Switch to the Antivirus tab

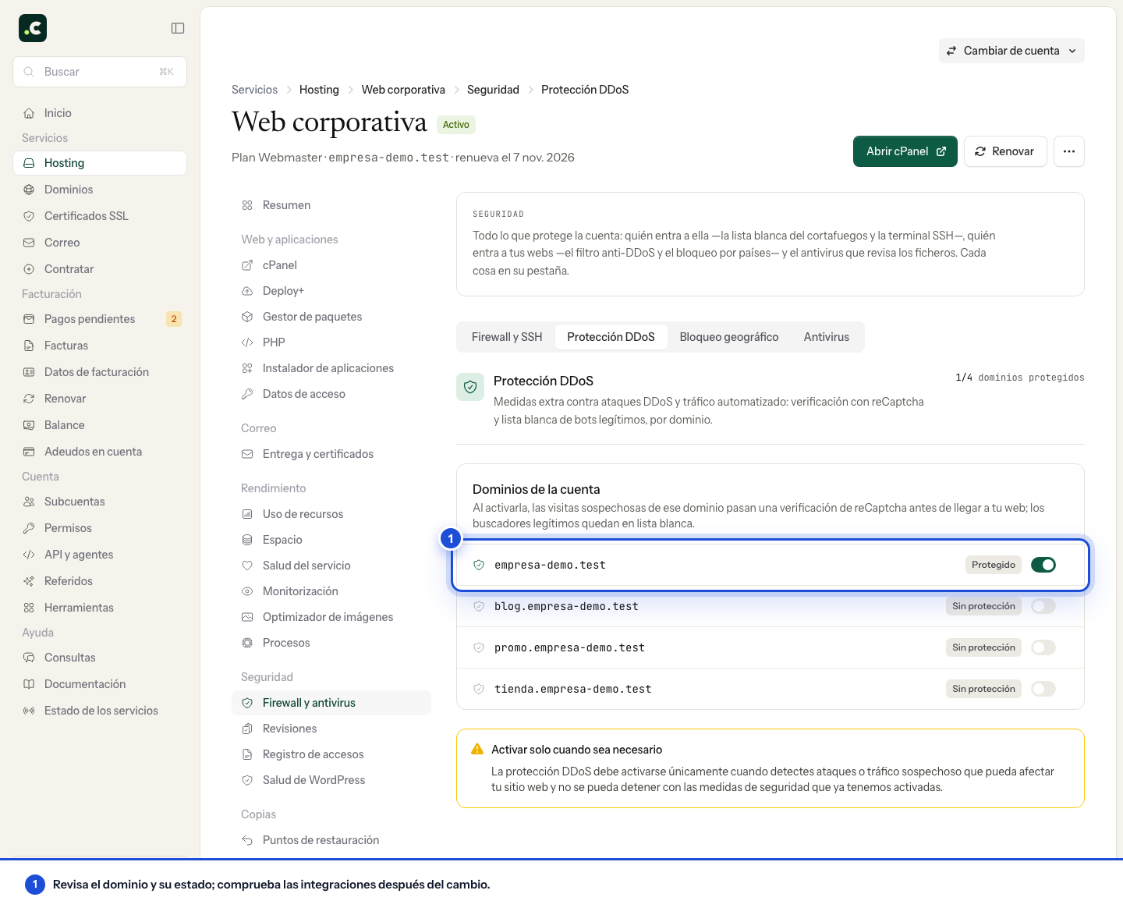[x=827, y=337]
